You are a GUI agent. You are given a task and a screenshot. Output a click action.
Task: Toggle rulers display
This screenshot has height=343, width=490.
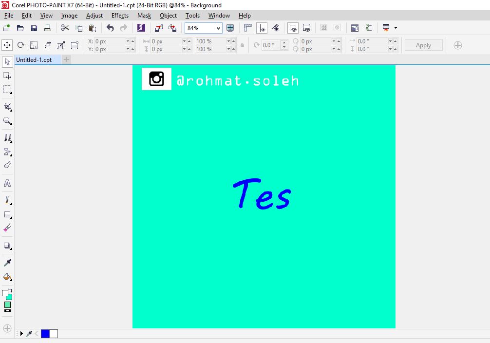[248, 28]
